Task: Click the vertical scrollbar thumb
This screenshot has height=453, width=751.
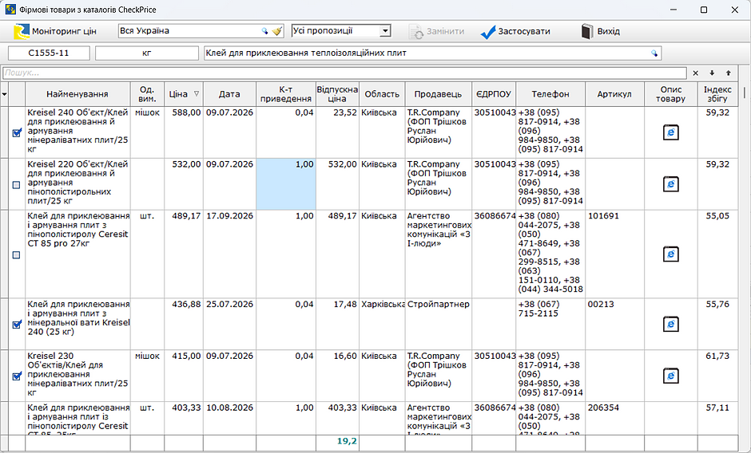Action: (x=745, y=93)
